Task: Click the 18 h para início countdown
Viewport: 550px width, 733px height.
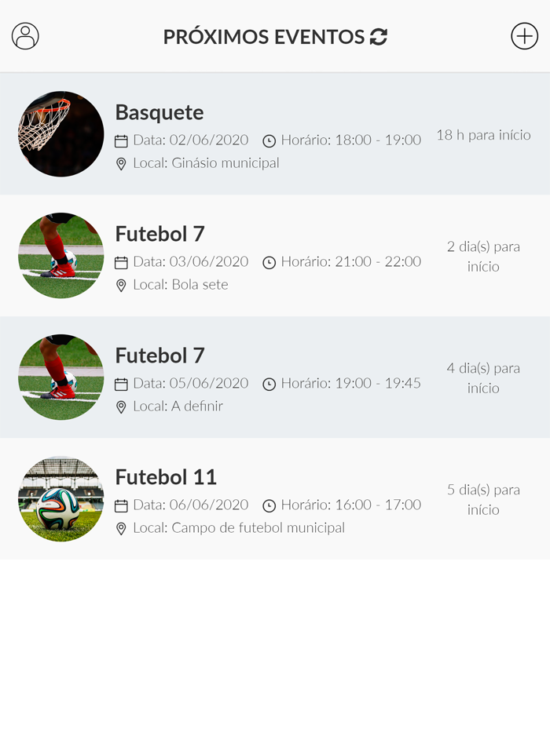Action: pyautogui.click(x=482, y=135)
